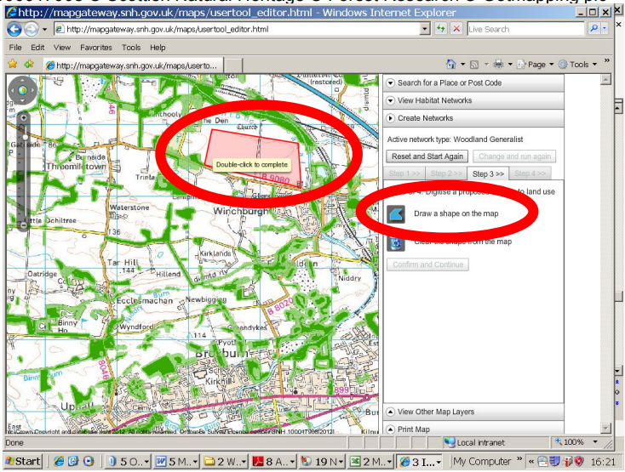This screenshot has height=472, width=625.
Task: Click the map zoom in plus button
Action: (x=24, y=118)
